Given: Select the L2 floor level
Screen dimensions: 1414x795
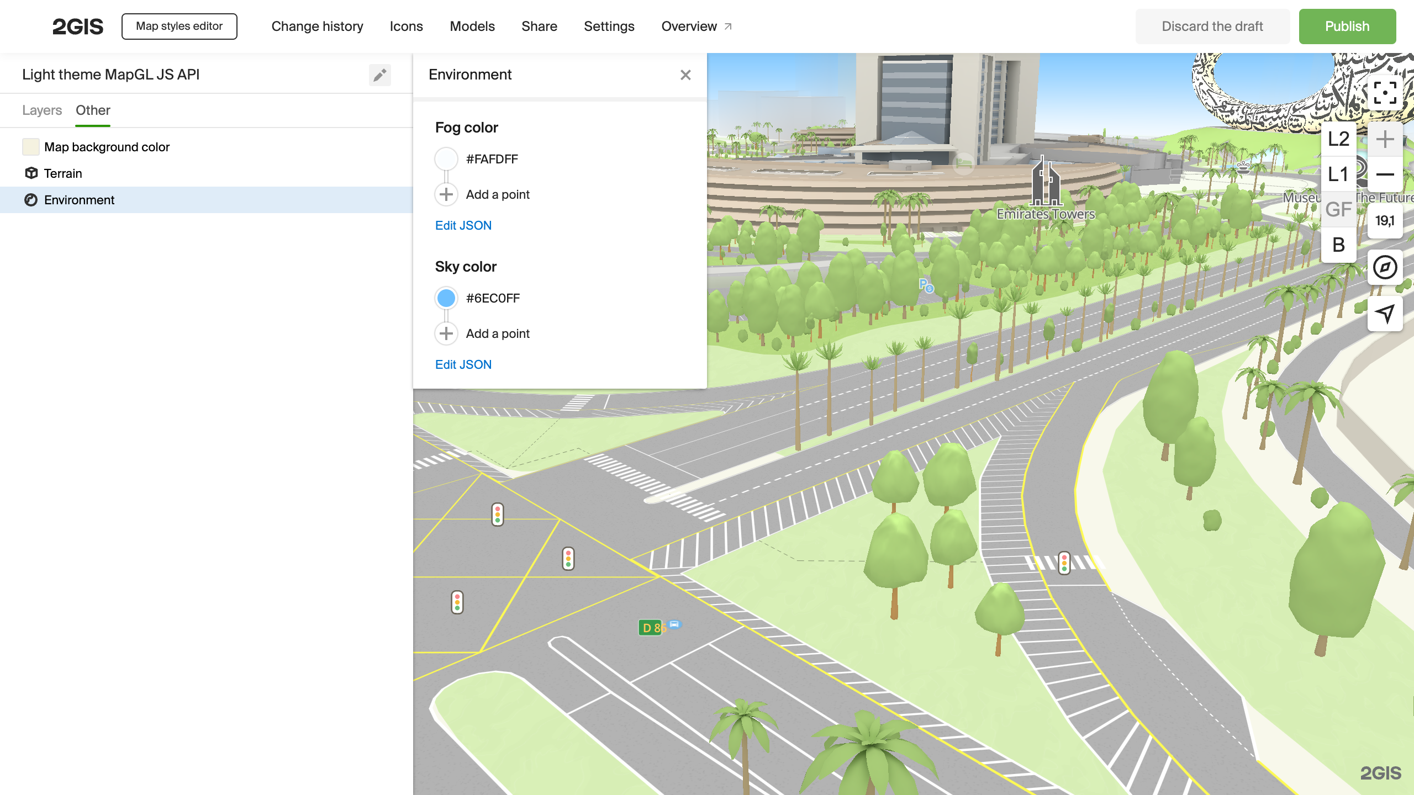Looking at the screenshot, I should (1338, 139).
